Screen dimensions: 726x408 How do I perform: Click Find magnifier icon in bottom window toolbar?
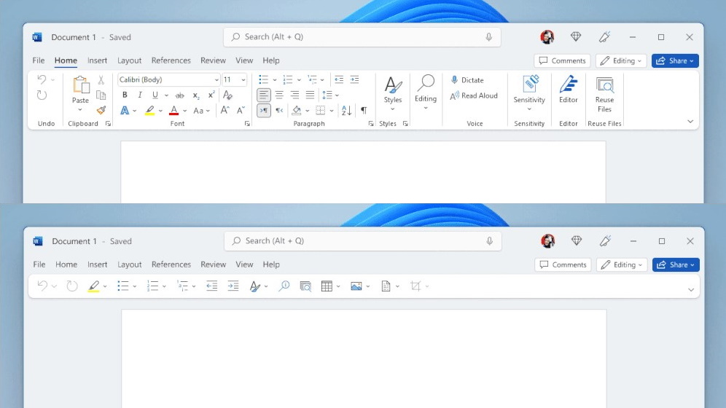[284, 286]
